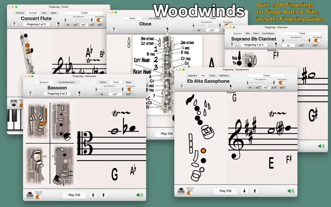Choose the M3 trill interval in Saxophones window

(x=282, y=87)
